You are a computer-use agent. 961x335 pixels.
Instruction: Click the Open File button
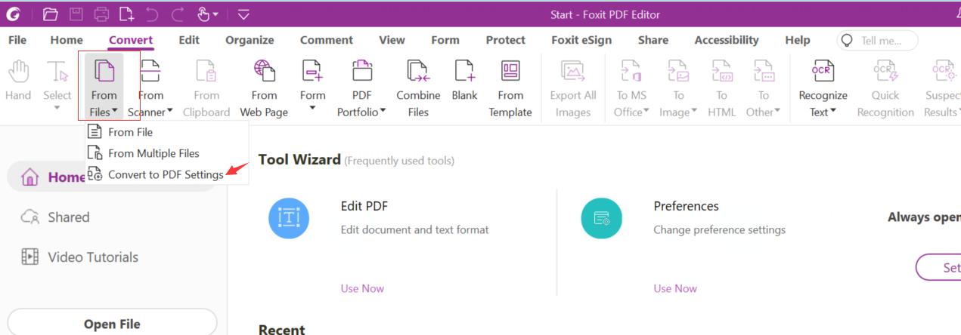pyautogui.click(x=112, y=324)
